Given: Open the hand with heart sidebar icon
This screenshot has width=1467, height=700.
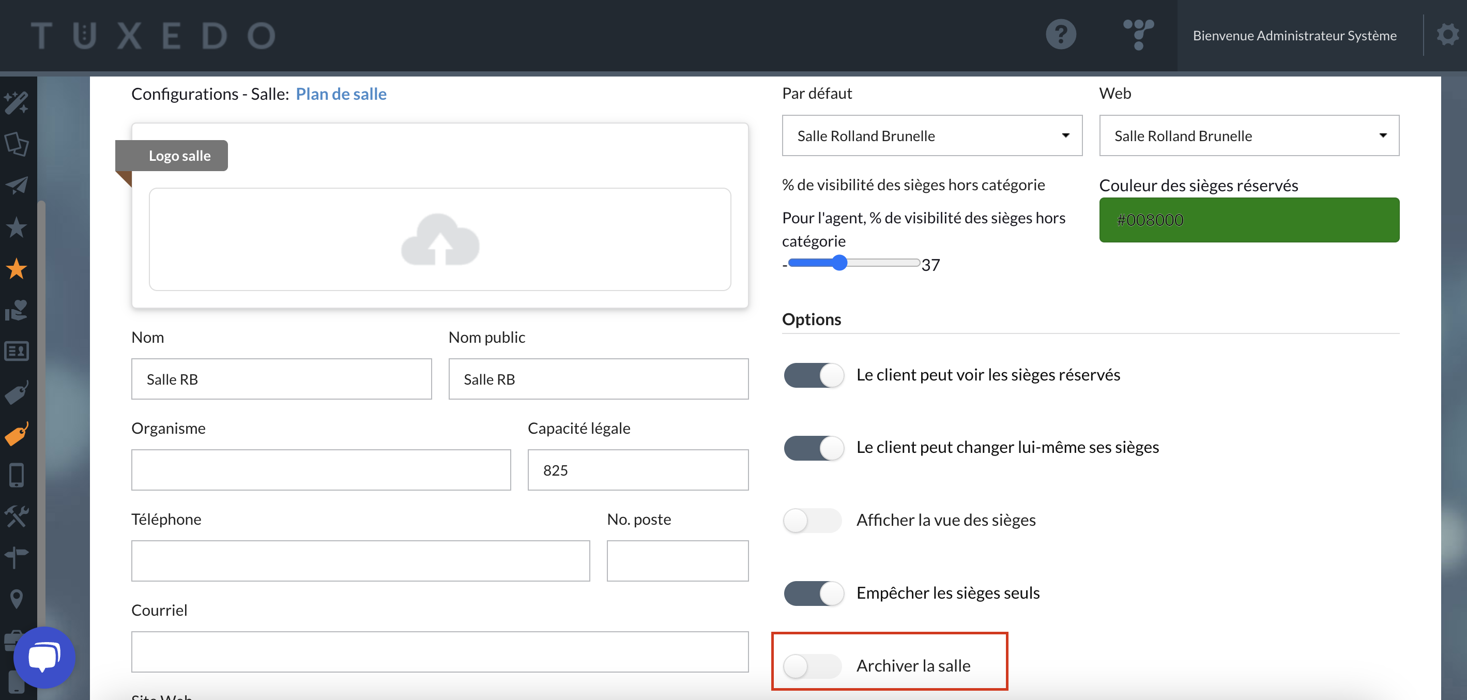Looking at the screenshot, I should pos(17,310).
